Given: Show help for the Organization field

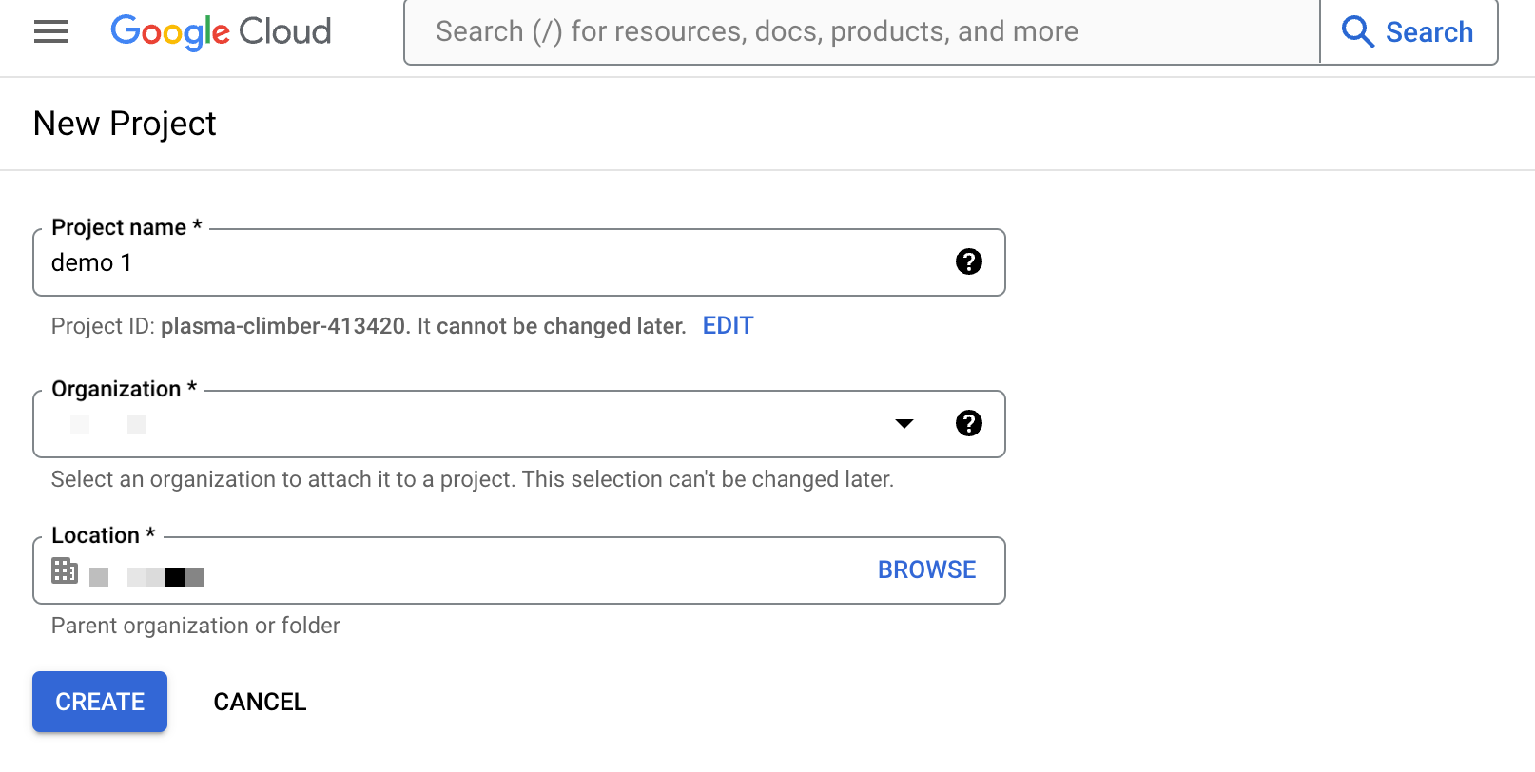Looking at the screenshot, I should 968,423.
